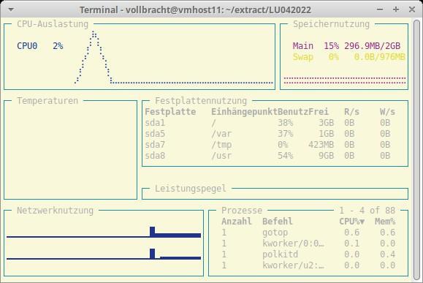Image resolution: width=423 pixels, height=283 pixels.
Task: Open the window menu arrow in title bar
Action: point(11,10)
